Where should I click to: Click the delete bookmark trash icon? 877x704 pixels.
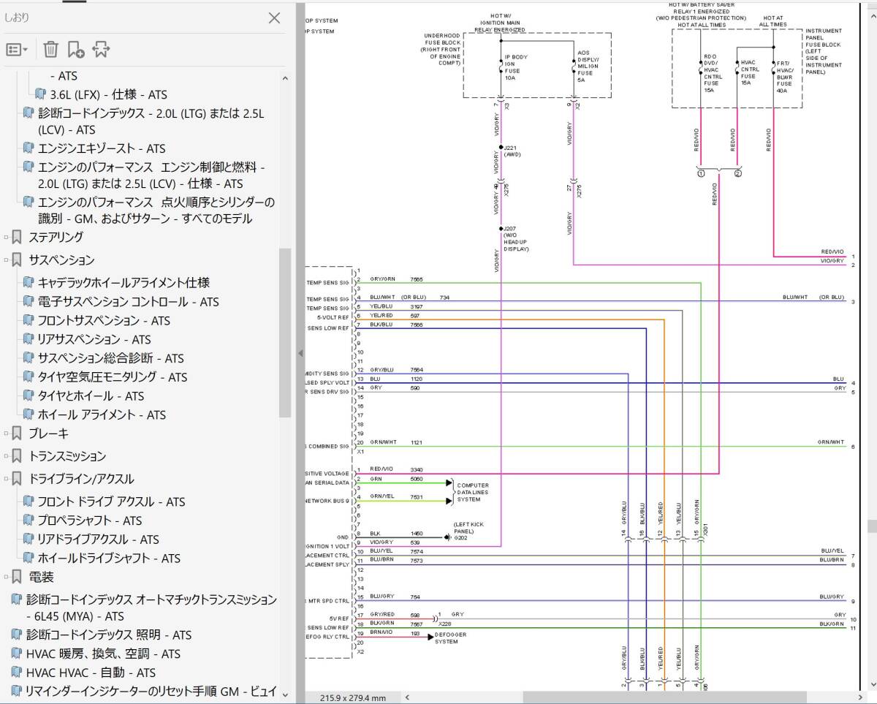(50, 49)
